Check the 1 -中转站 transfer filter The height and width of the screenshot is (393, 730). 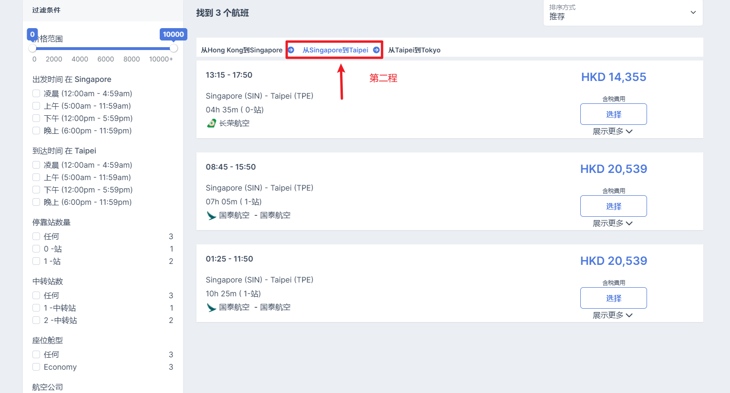click(36, 308)
